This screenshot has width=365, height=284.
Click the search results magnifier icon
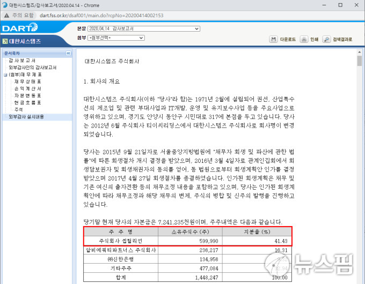pyautogui.click(x=326, y=39)
